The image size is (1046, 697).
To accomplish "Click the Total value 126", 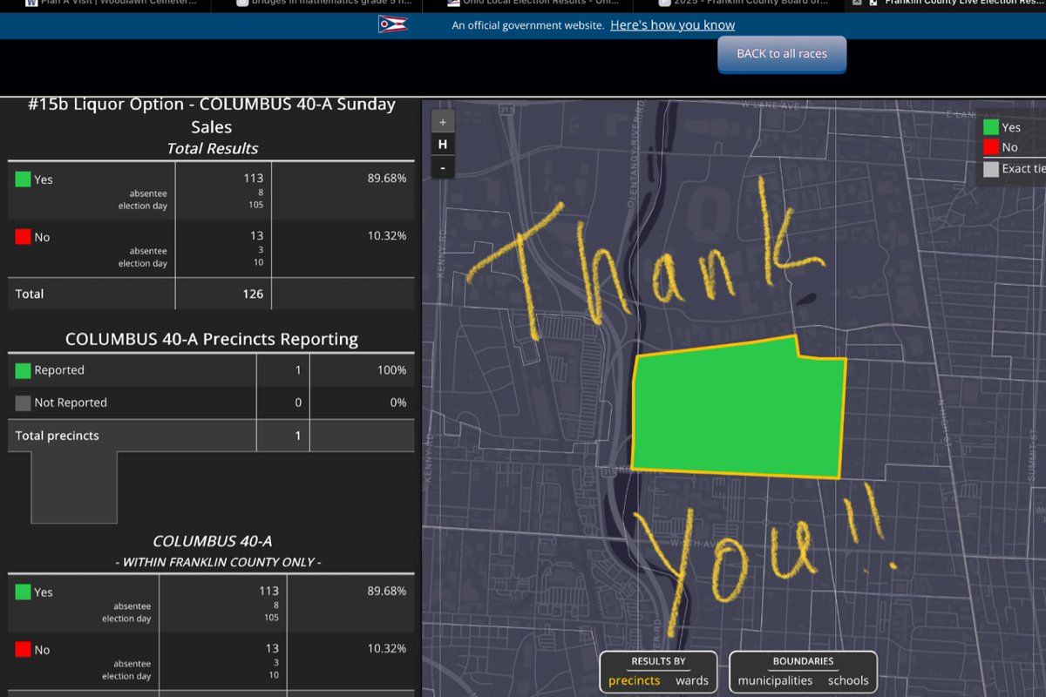I will (253, 294).
